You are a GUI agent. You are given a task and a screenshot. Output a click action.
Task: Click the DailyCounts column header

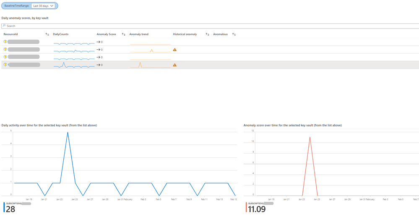tap(61, 34)
